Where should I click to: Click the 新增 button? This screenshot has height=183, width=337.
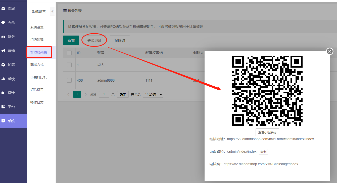71,40
